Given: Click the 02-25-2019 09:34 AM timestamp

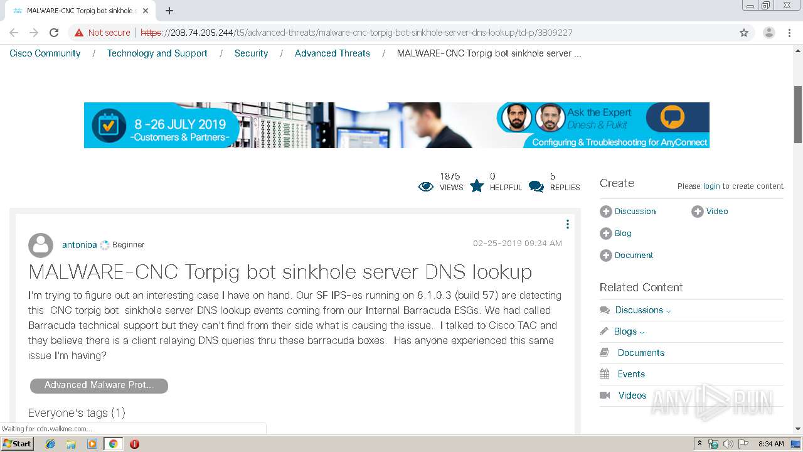Looking at the screenshot, I should click(518, 244).
